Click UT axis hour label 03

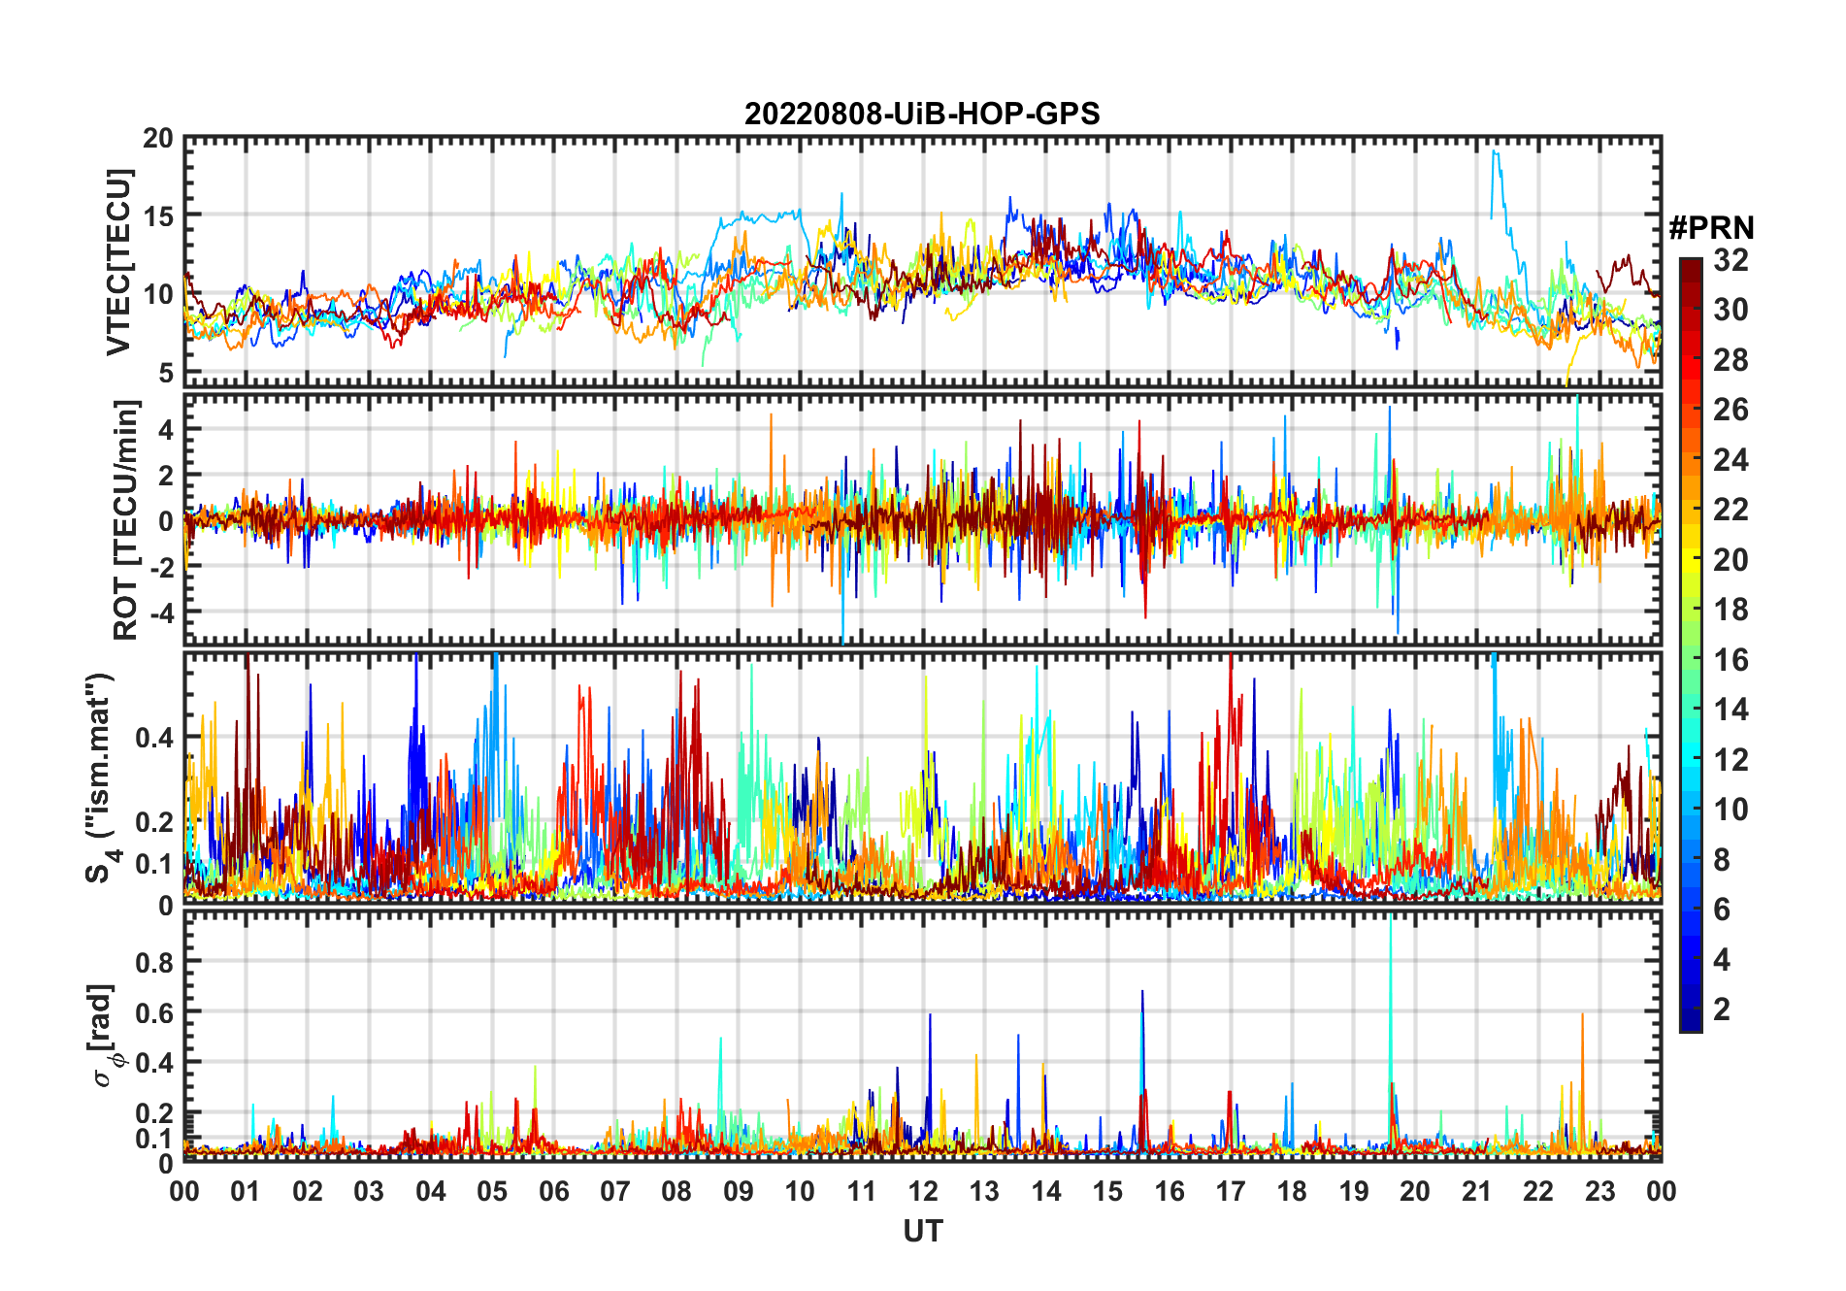(x=369, y=1192)
